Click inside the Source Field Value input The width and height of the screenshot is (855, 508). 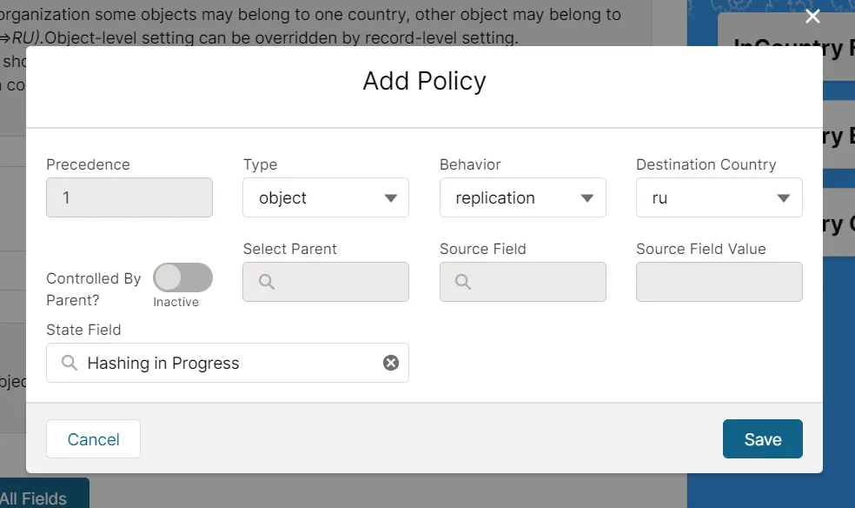[719, 282]
